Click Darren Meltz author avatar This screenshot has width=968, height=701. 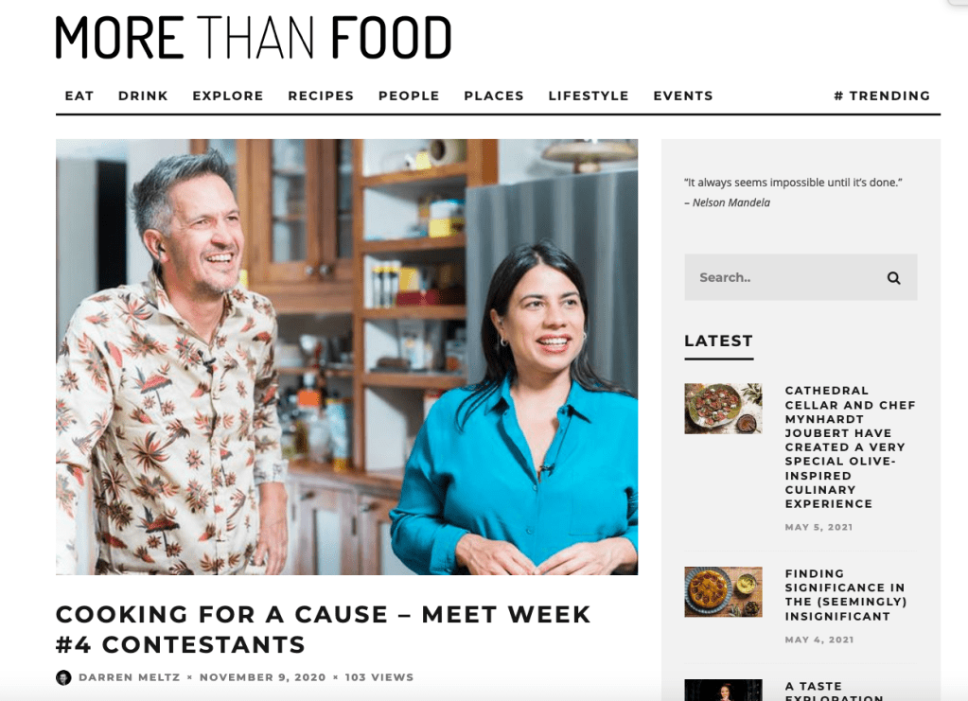pyautogui.click(x=63, y=677)
